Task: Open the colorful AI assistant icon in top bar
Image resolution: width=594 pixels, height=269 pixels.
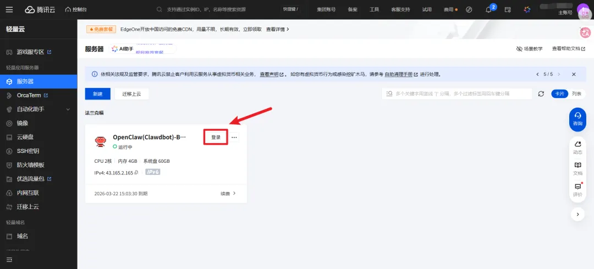Action: pos(527,9)
